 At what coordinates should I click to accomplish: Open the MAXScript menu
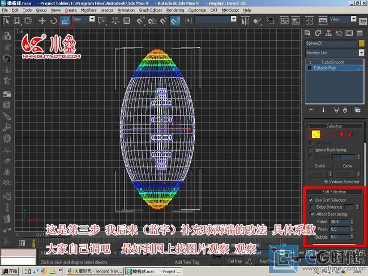[x=230, y=10]
